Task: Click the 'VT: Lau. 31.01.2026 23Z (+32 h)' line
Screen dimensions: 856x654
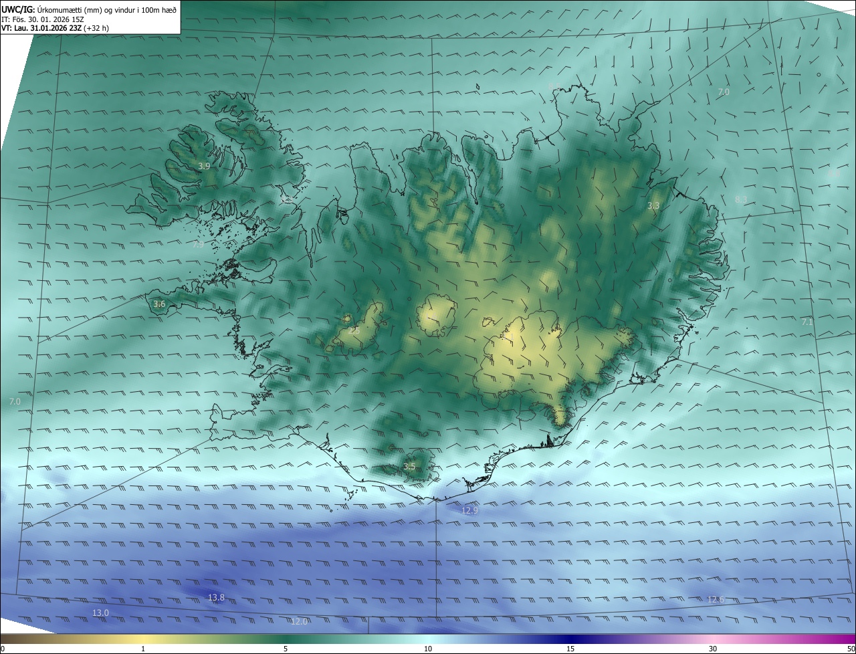Action: point(55,28)
